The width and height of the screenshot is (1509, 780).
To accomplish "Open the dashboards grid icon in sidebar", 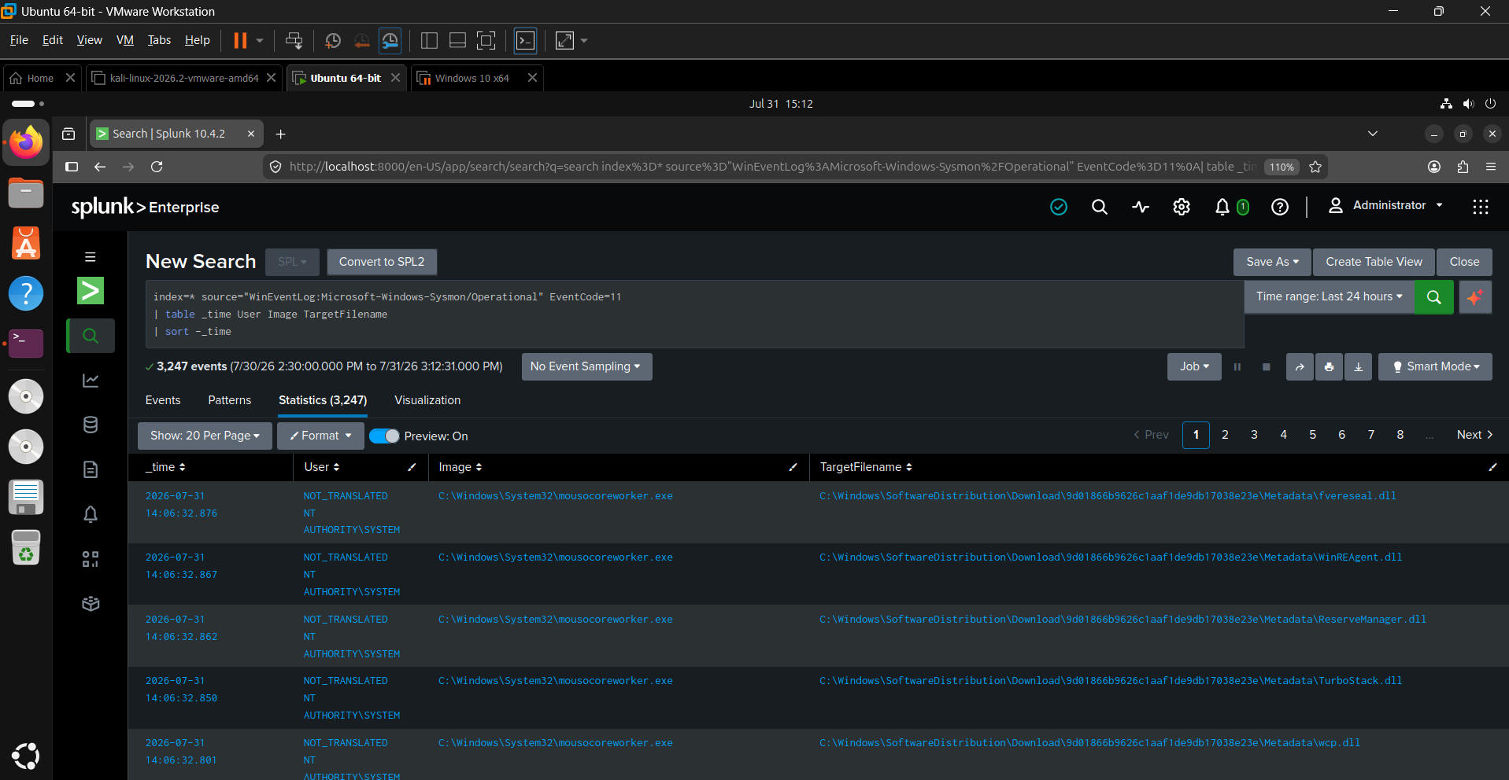I will coord(91,559).
